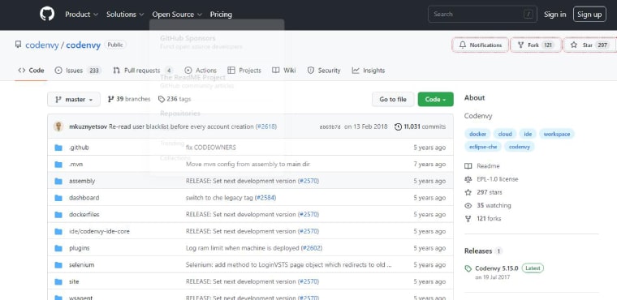Open the Insights tab

[x=369, y=71]
